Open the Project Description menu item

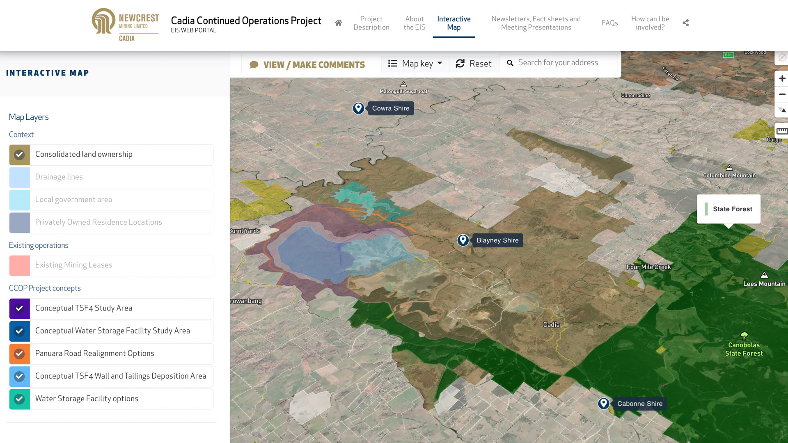coord(371,23)
